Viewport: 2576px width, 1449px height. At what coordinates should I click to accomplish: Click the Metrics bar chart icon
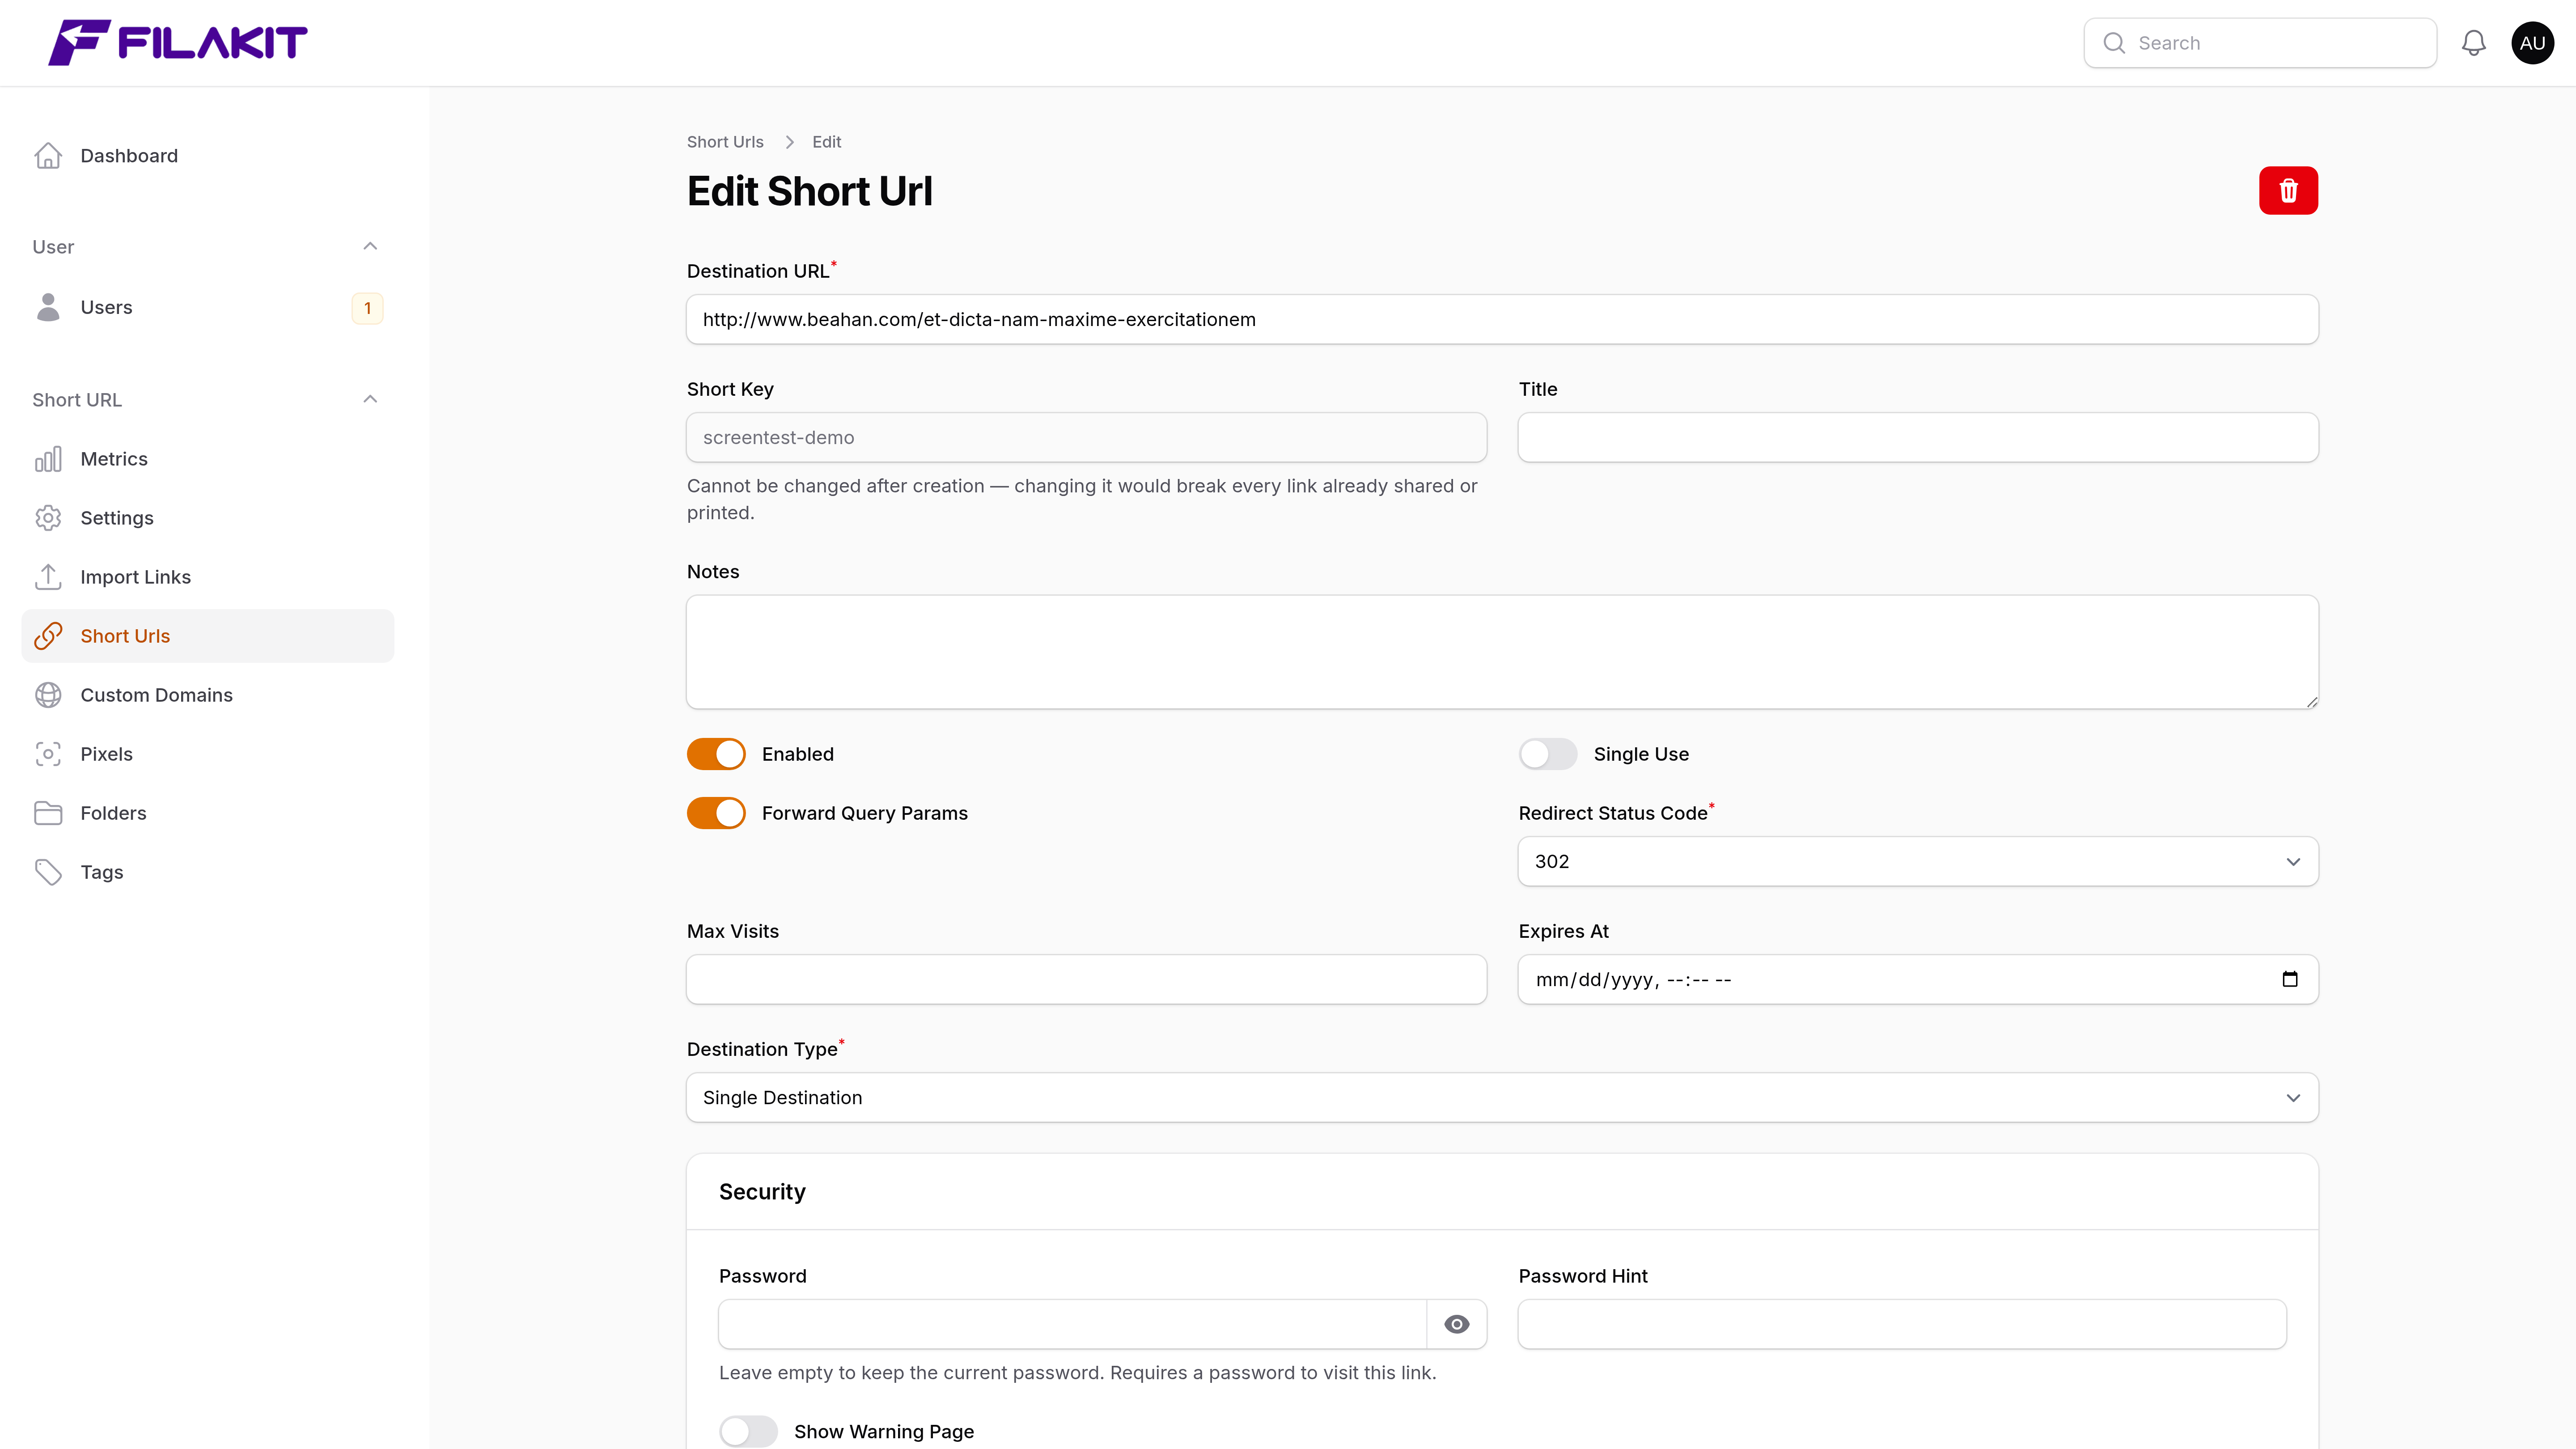tap(48, 459)
